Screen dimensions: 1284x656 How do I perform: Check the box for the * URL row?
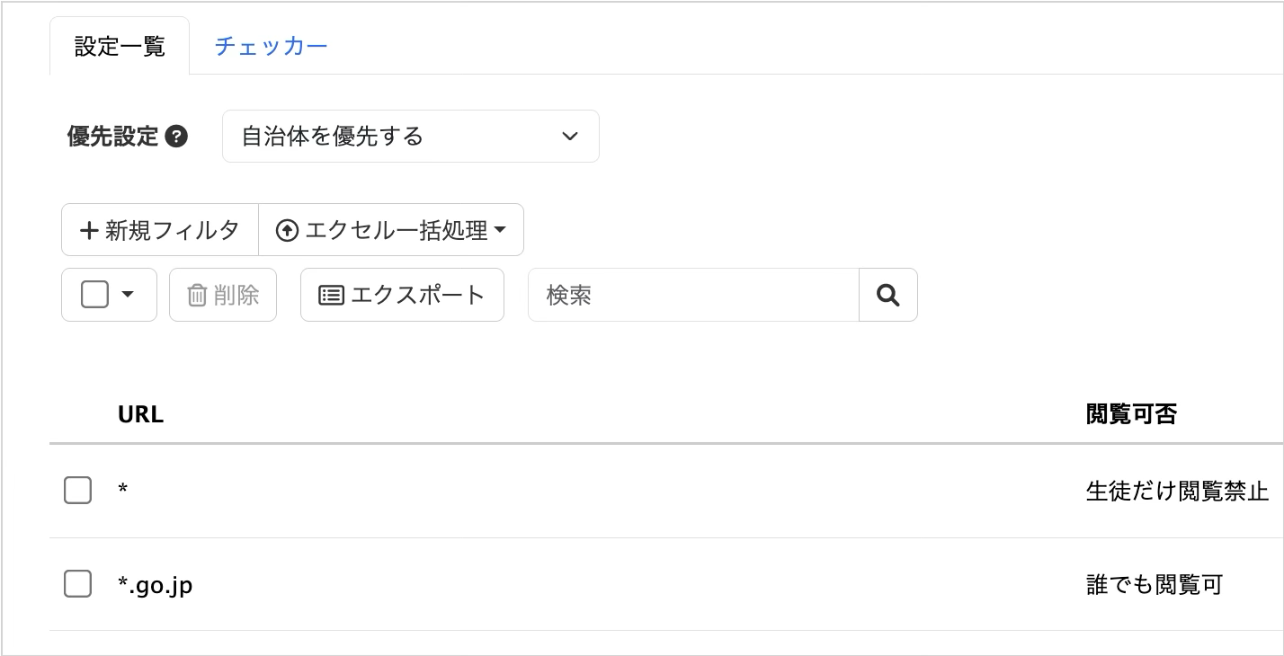(x=78, y=491)
